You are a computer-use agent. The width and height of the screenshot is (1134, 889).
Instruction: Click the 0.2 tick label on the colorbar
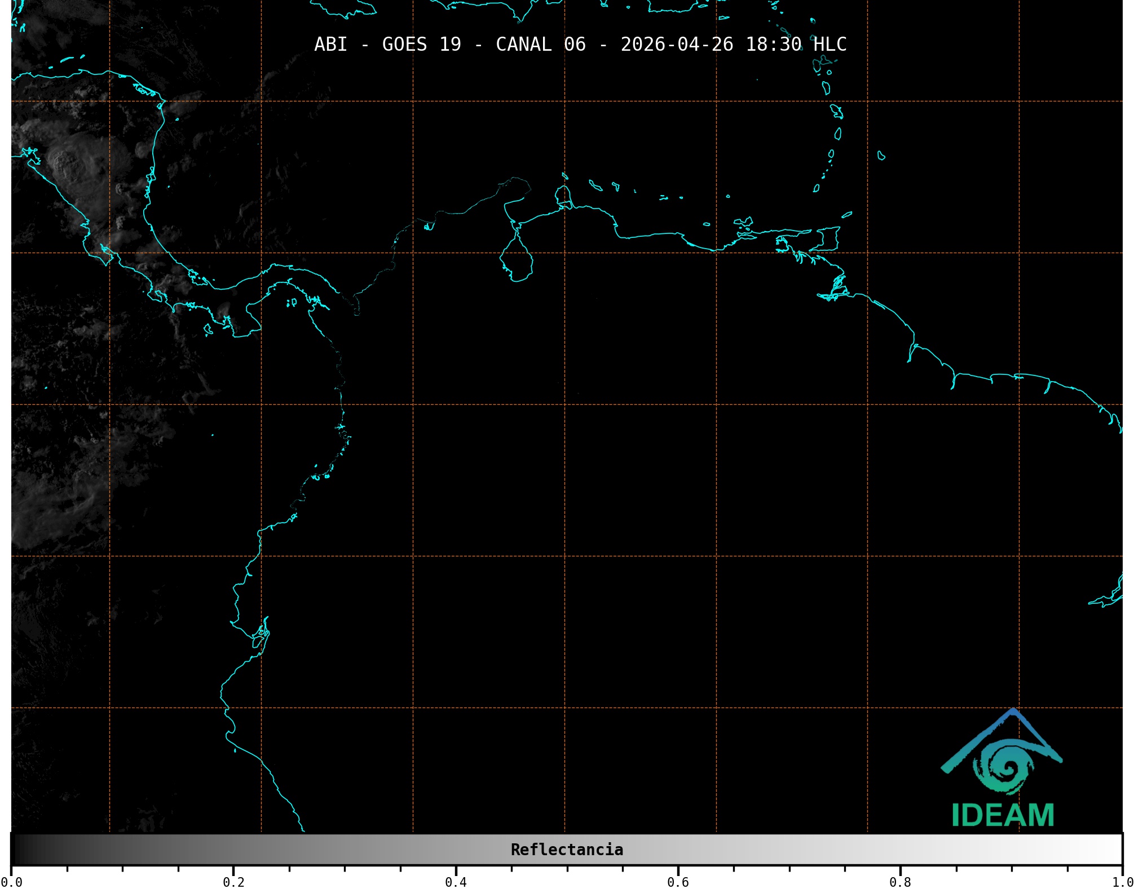point(233,882)
